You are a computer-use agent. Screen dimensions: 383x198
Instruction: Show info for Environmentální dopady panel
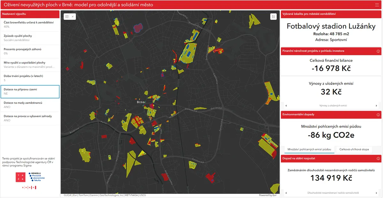click(x=378, y=114)
